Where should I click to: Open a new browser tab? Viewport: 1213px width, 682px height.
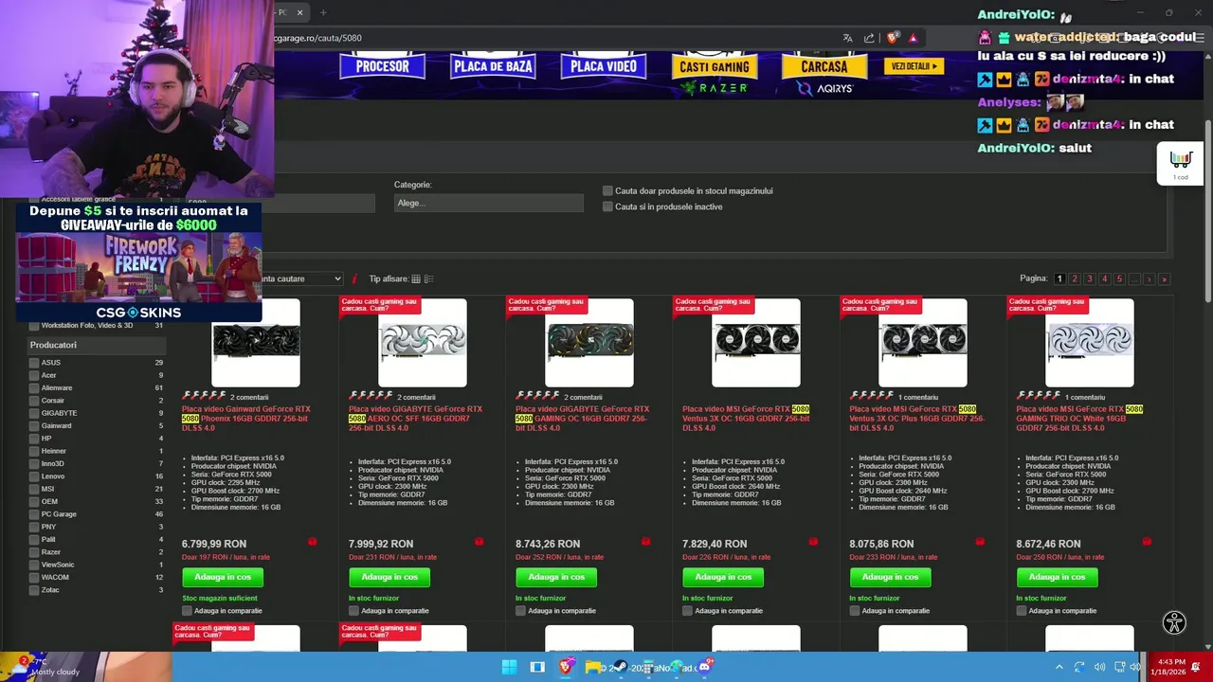pos(323,12)
